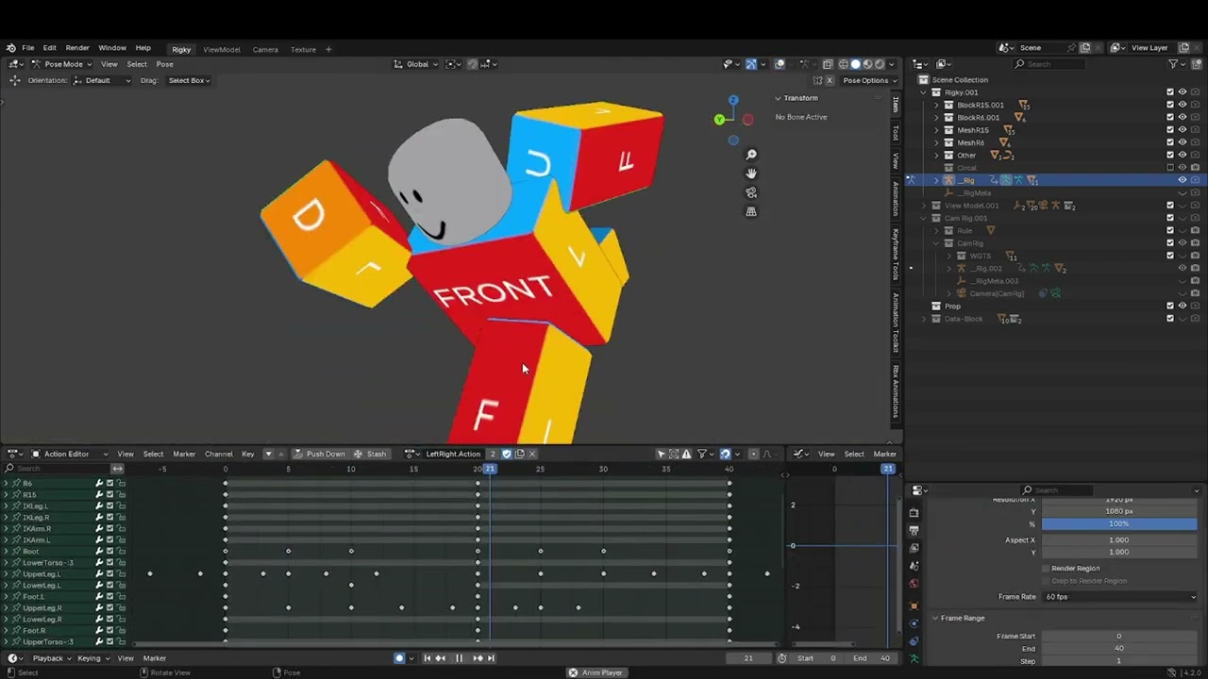1208x679 pixels.
Task: Open the Frame Rate 60 fps dropdown
Action: click(1119, 596)
